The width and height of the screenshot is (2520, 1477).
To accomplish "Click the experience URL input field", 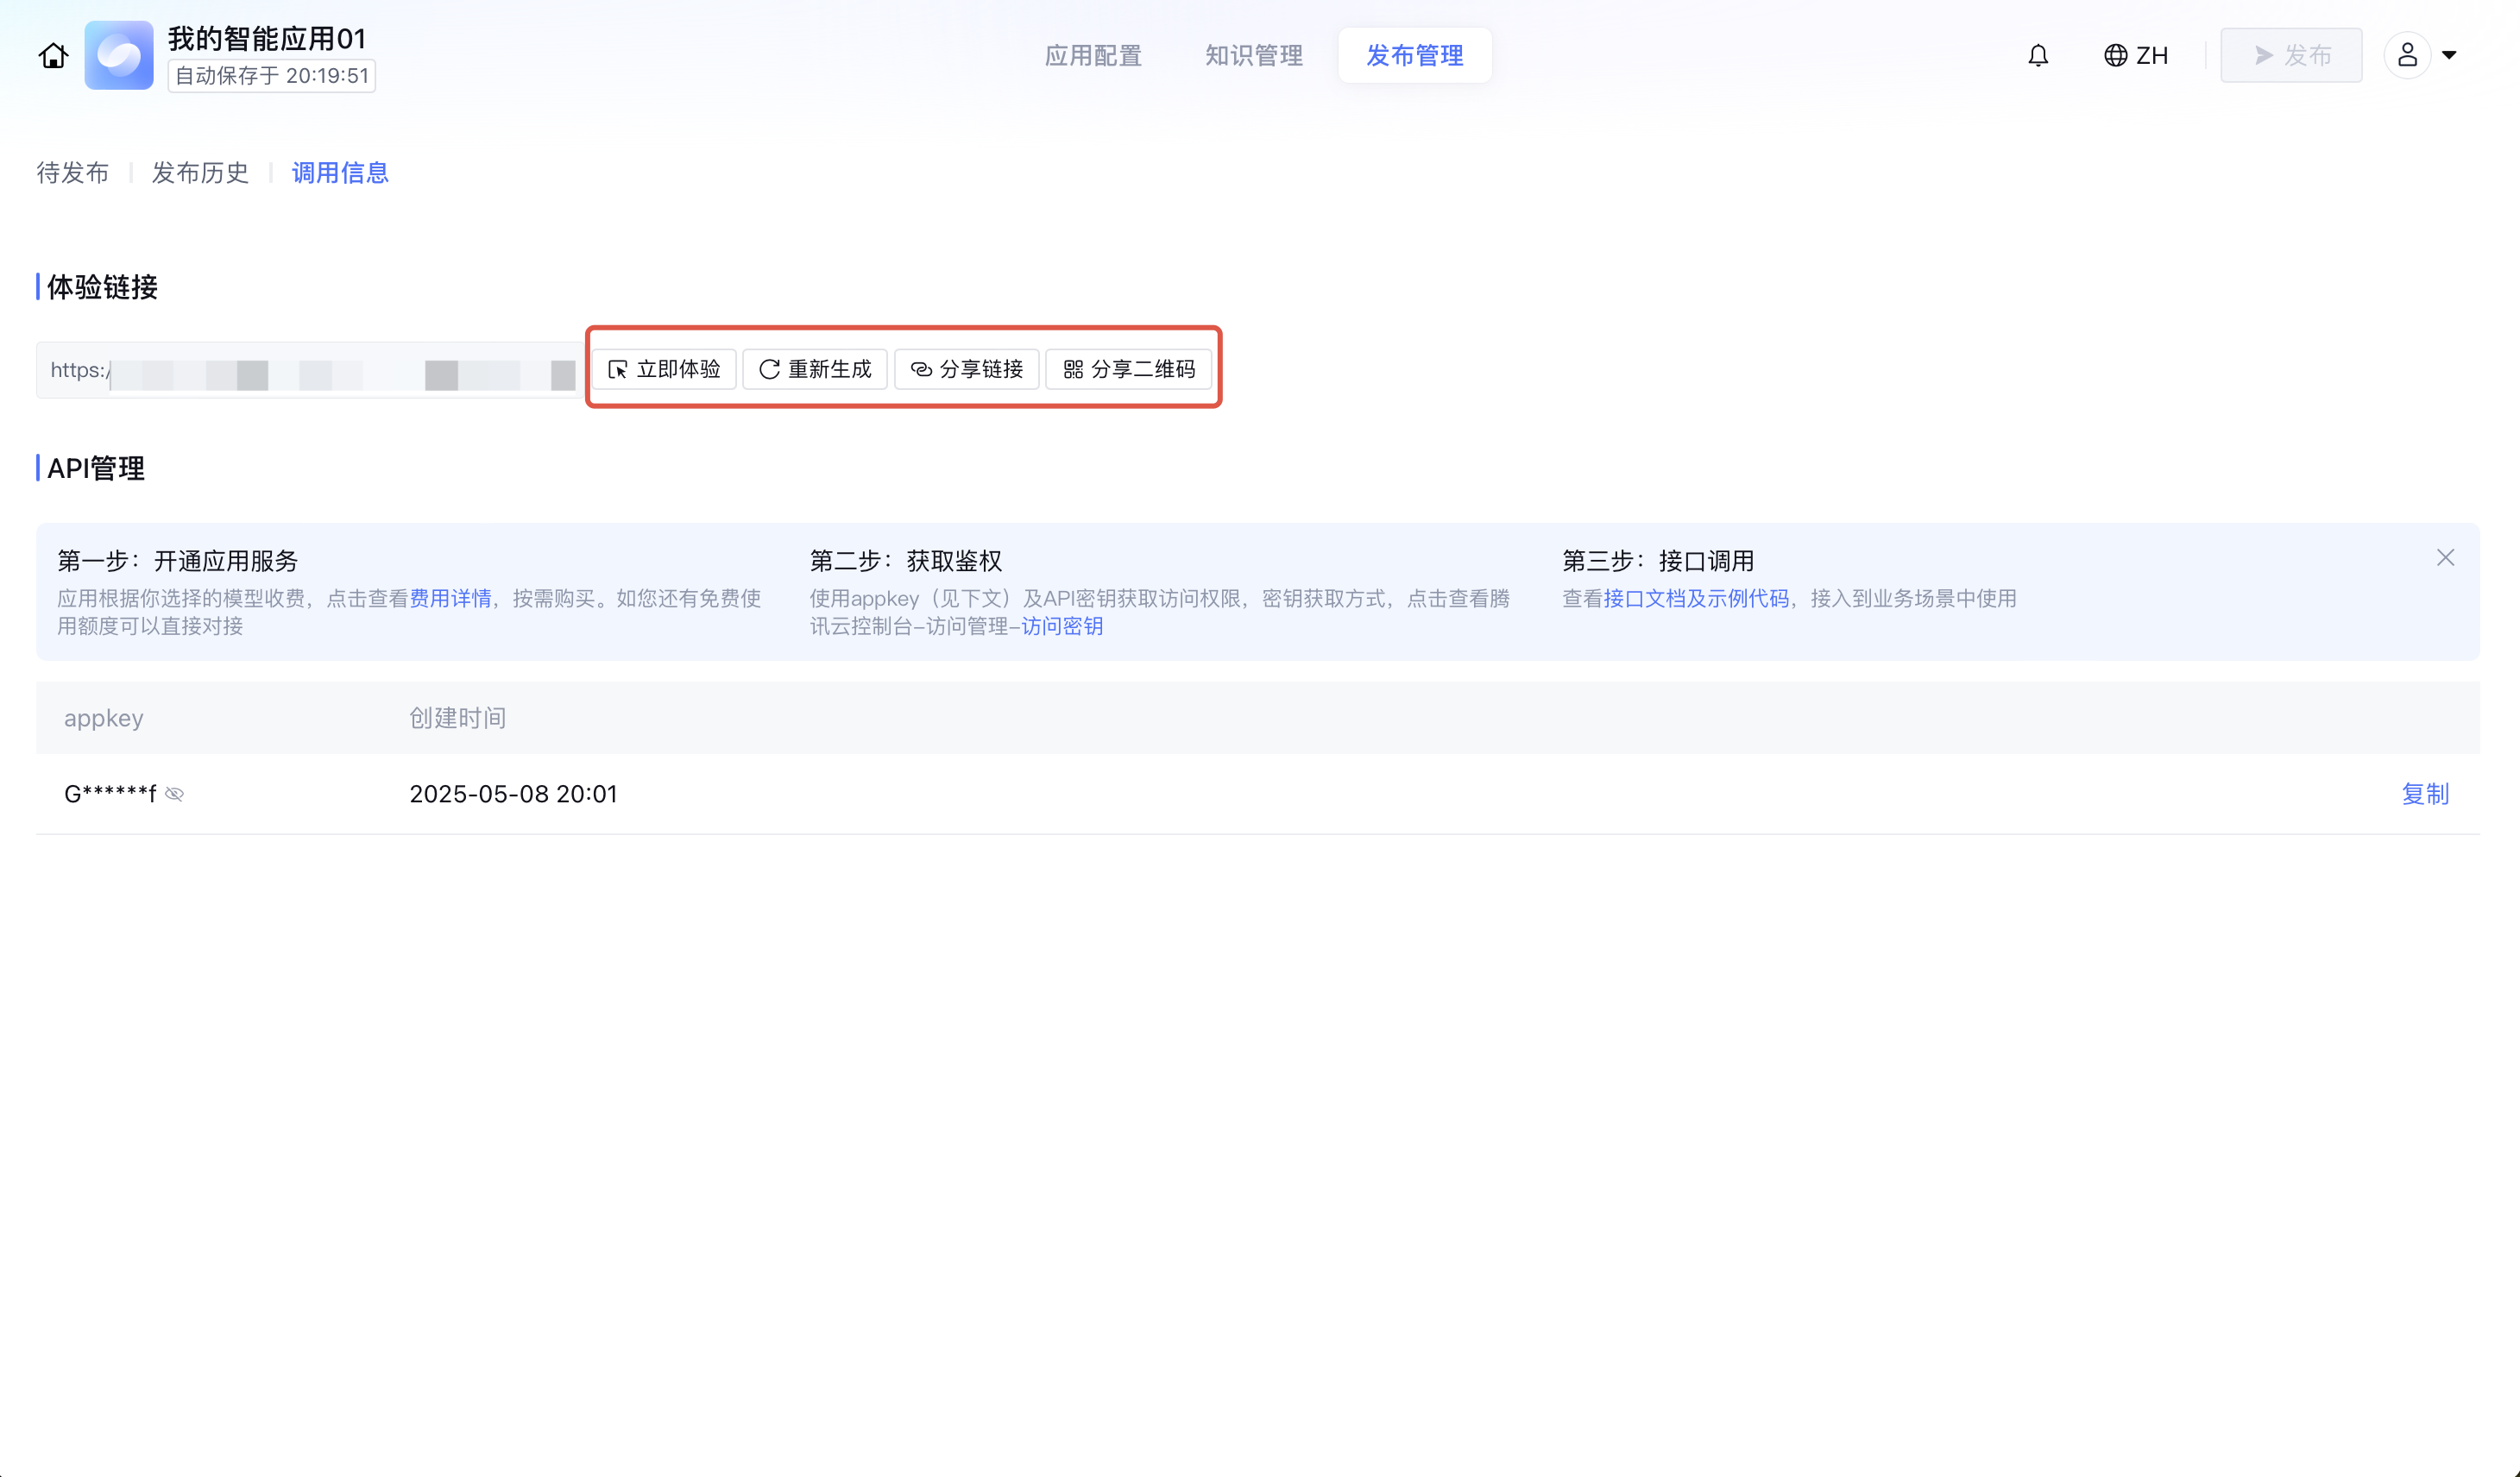I will (x=310, y=371).
